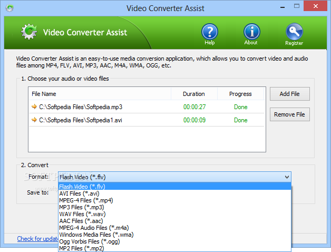Close the Video Converter Assist window
The image size is (331, 252).
click(315, 6)
